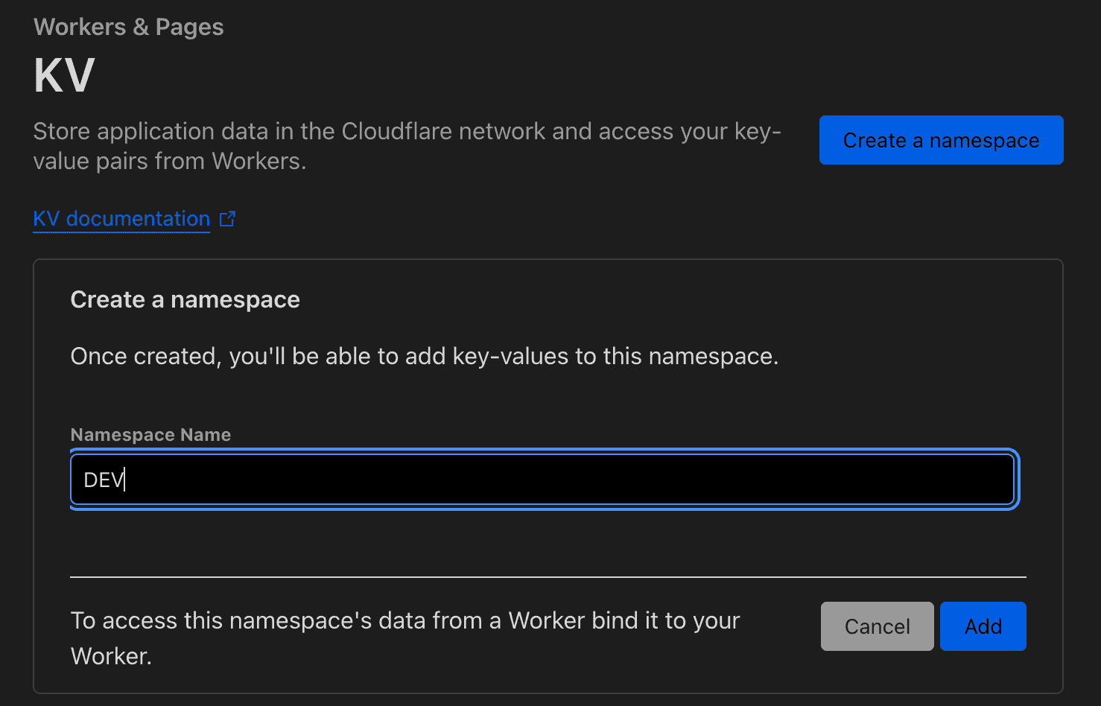
Task: Click the Add button to create namespace
Action: (x=983, y=626)
